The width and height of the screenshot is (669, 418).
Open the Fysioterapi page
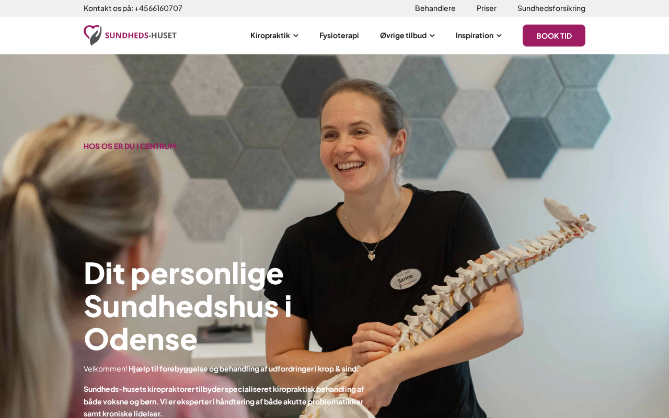click(339, 36)
